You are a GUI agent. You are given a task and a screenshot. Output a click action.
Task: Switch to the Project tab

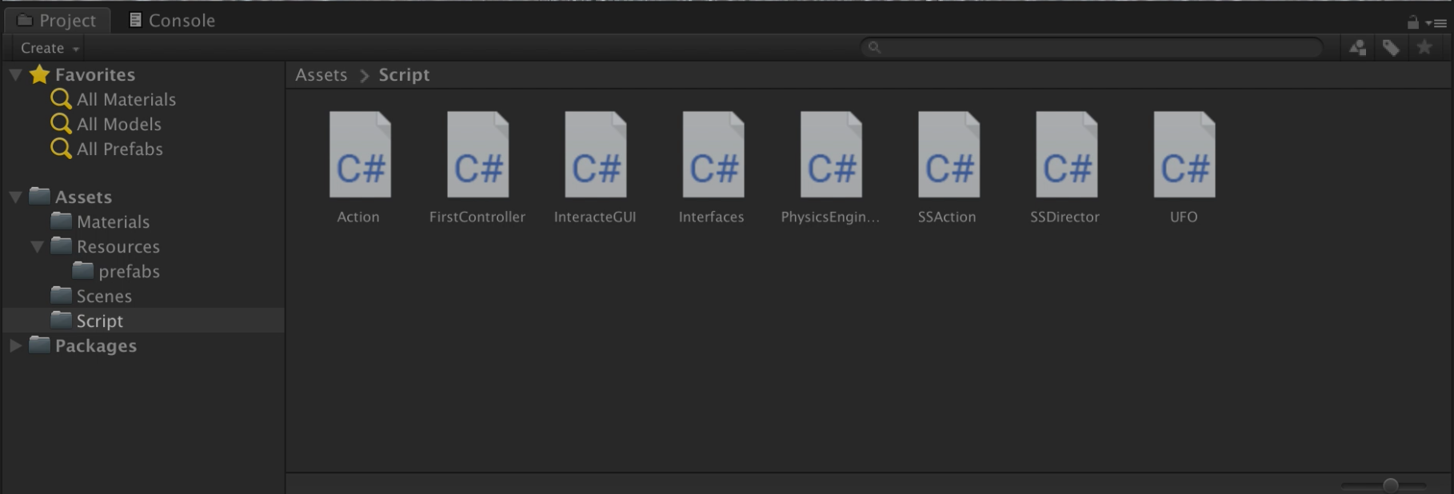(x=56, y=21)
